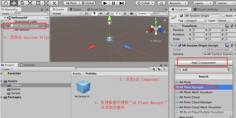Toggle the Static checkbox
Screen dimensions: 236x118
223,16
